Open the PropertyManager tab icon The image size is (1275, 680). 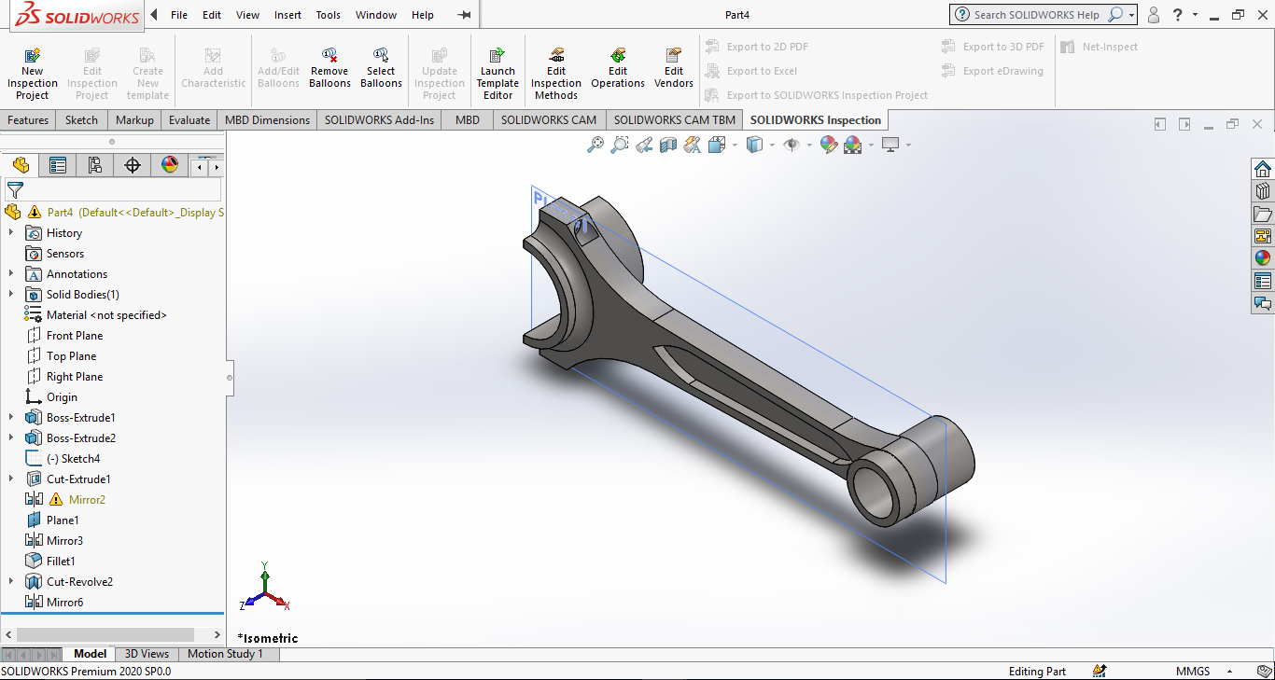[58, 165]
